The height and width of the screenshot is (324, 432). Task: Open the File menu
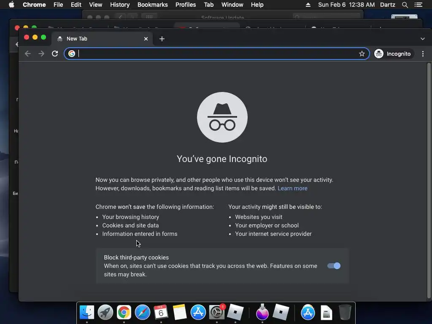pos(58,5)
